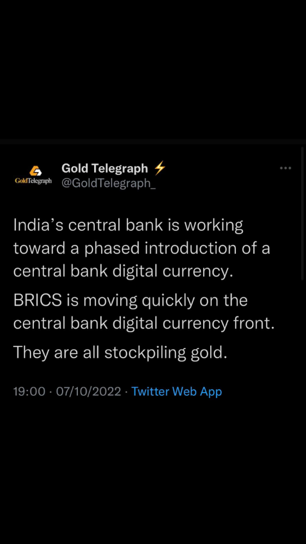Open the Gold Telegraph display name profile
This screenshot has height=544, width=306.
[x=105, y=168]
